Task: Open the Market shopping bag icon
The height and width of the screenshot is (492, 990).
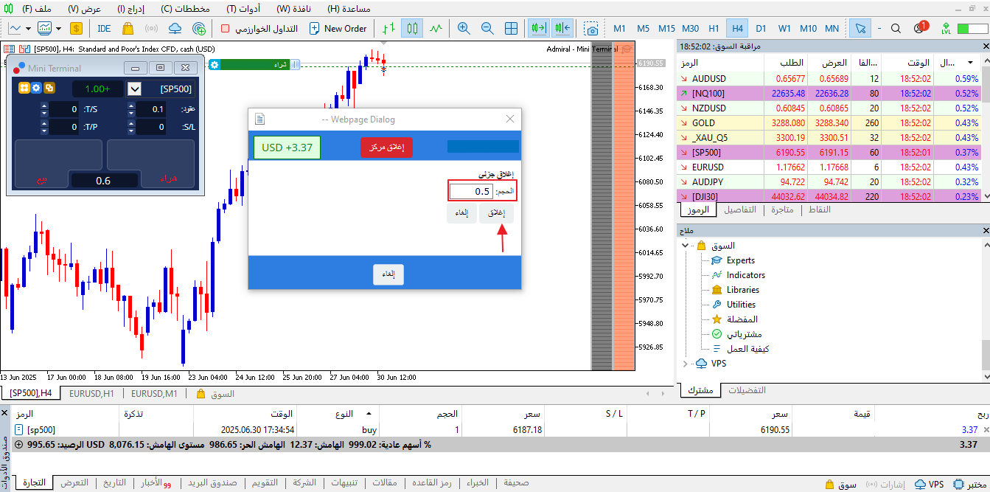Action: (128, 29)
